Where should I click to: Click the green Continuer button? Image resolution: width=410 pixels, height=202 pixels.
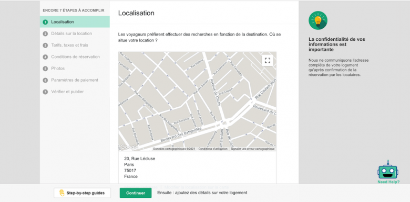click(x=136, y=193)
